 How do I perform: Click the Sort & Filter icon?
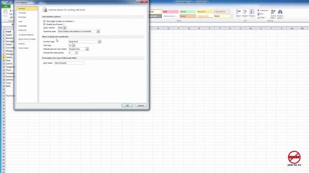pyautogui.click(x=273, y=12)
